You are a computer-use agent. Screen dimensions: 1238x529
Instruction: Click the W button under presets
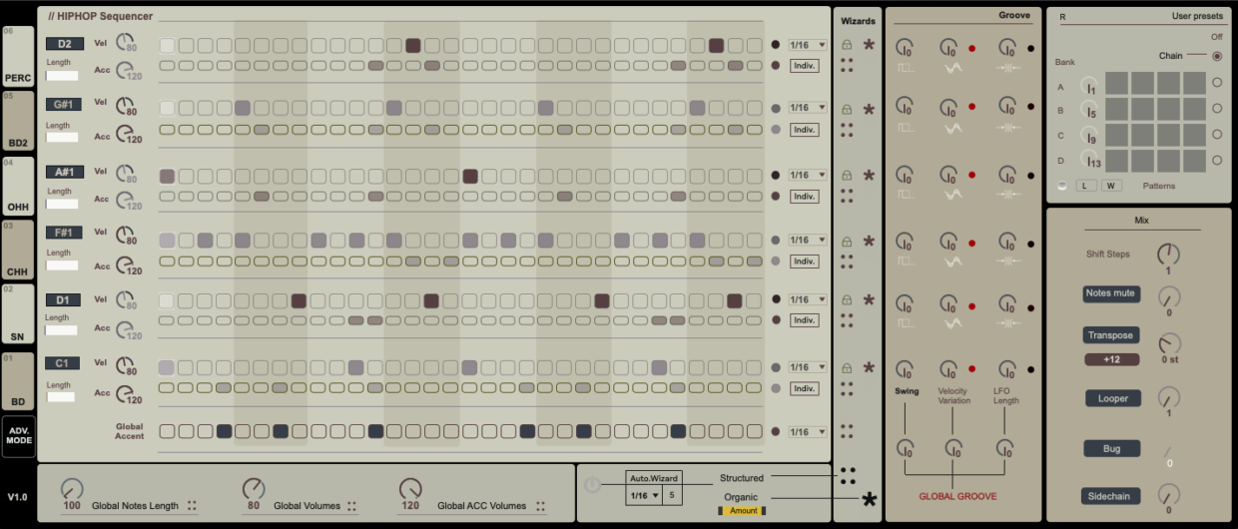pyautogui.click(x=1111, y=186)
